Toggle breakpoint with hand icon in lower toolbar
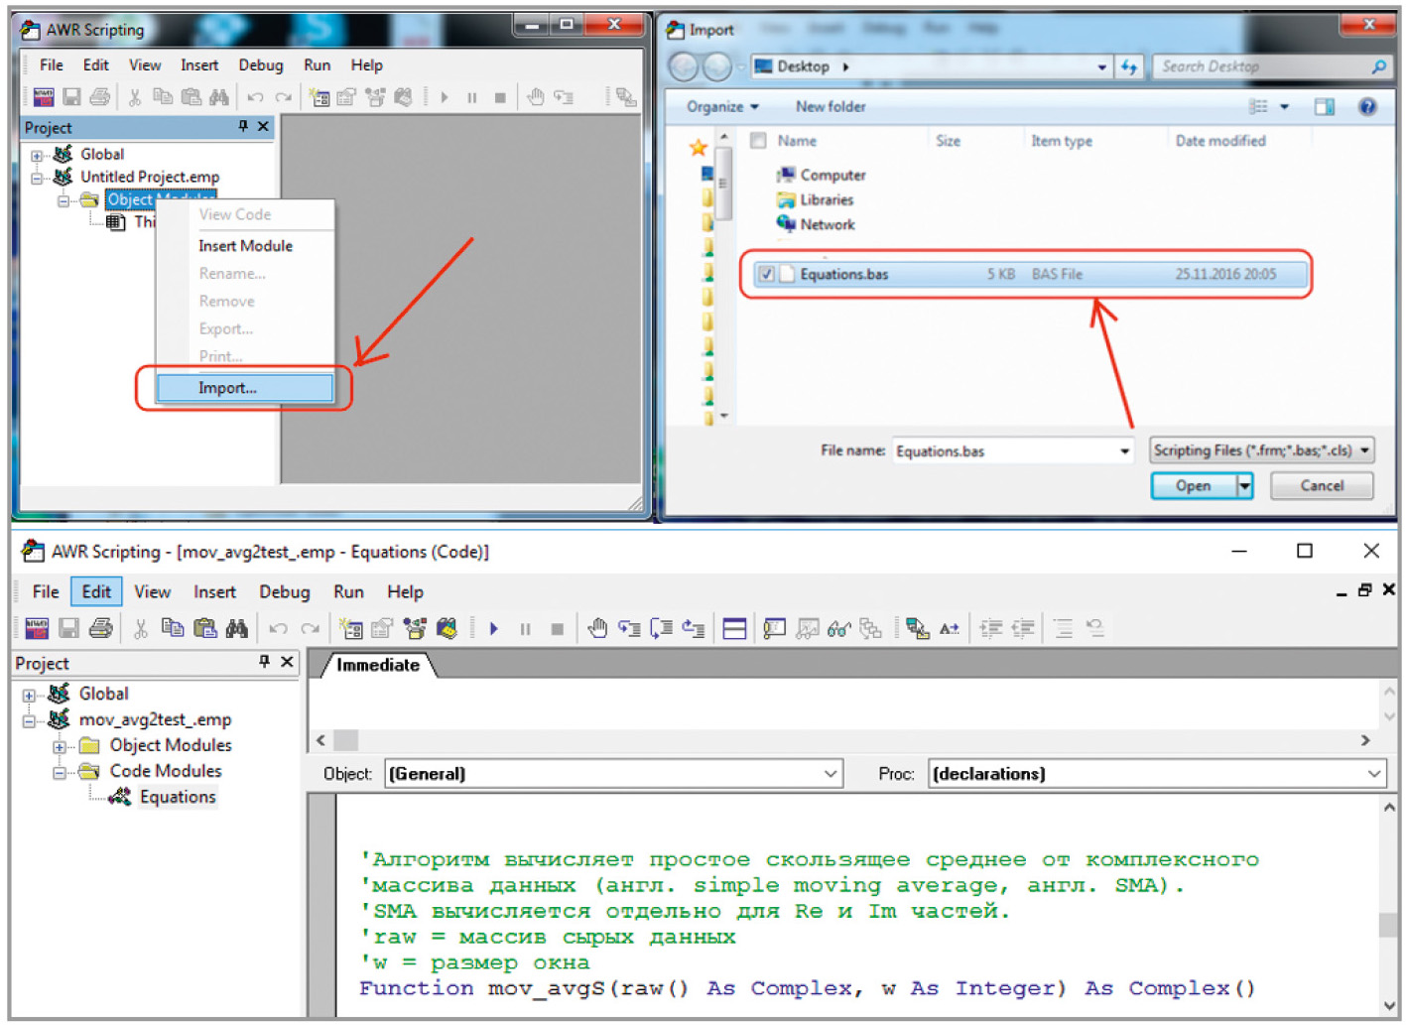 597,628
